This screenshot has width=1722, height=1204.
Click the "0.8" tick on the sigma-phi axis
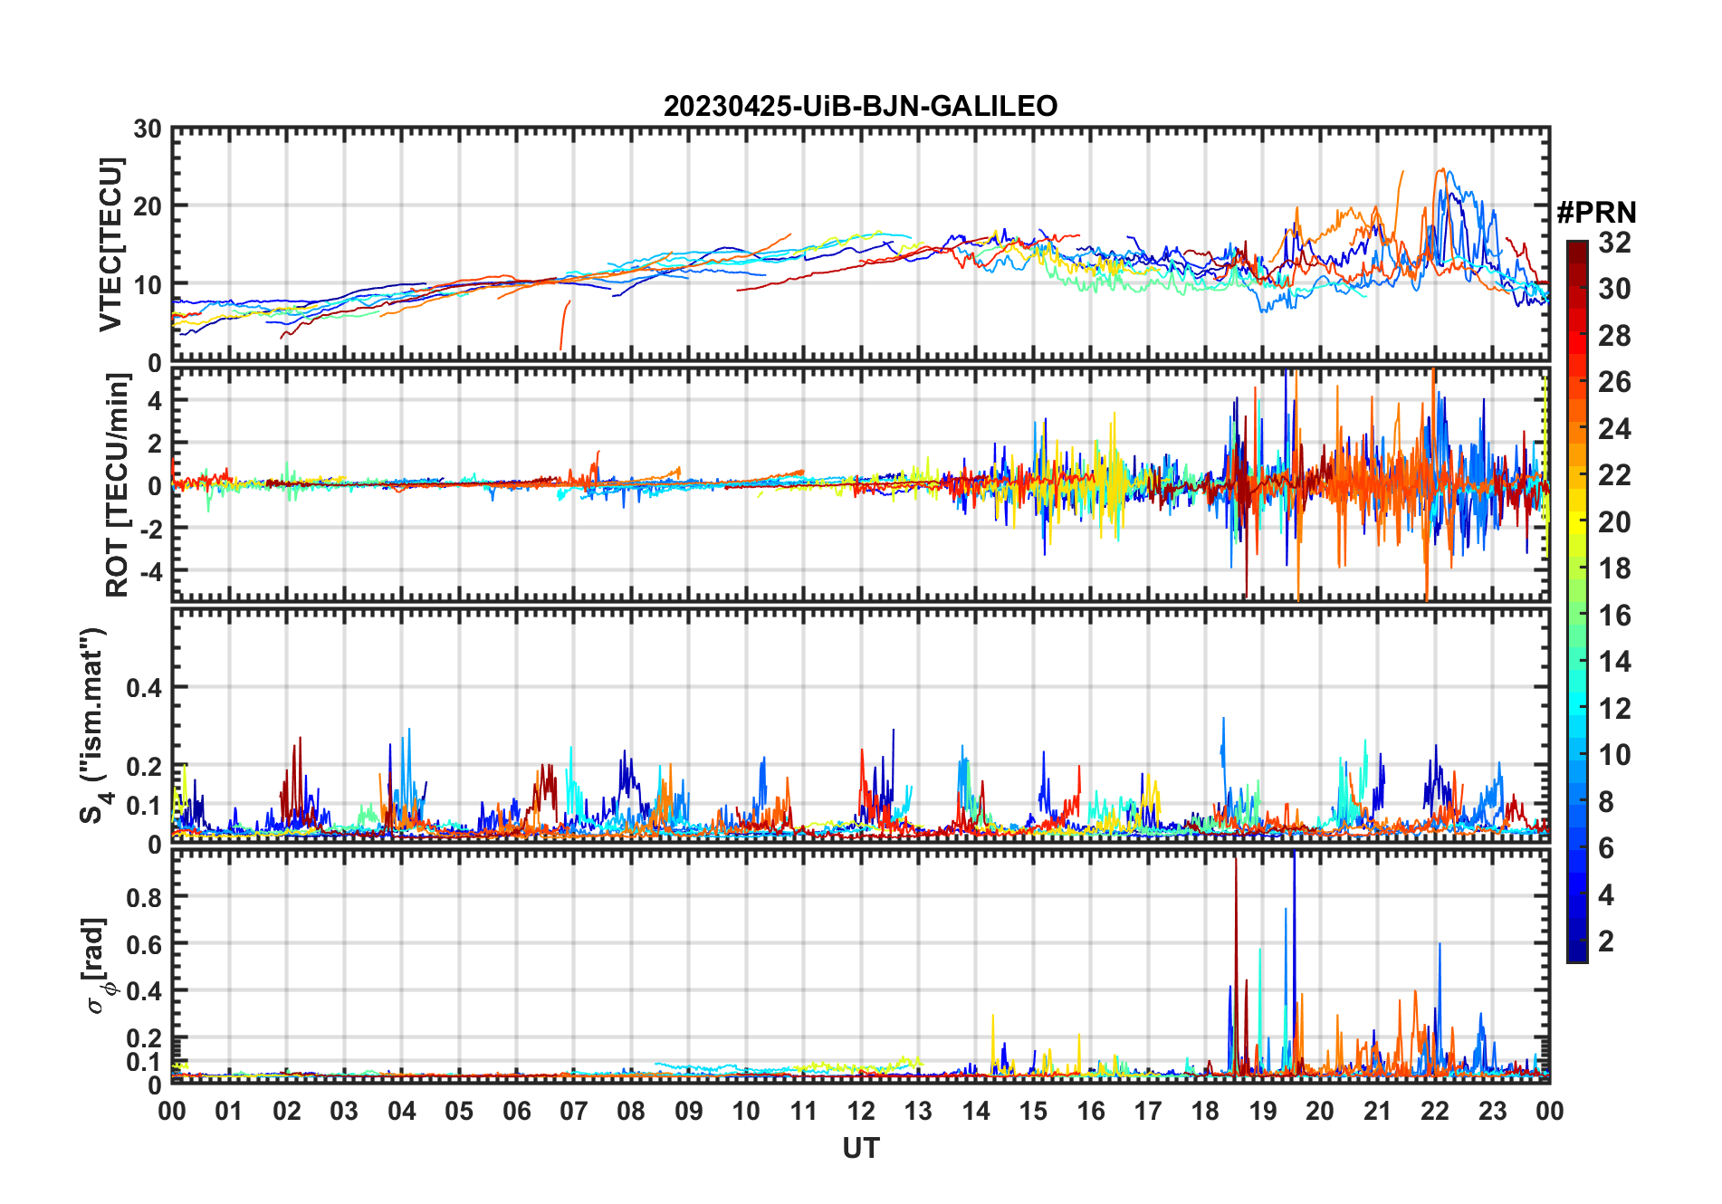[145, 897]
